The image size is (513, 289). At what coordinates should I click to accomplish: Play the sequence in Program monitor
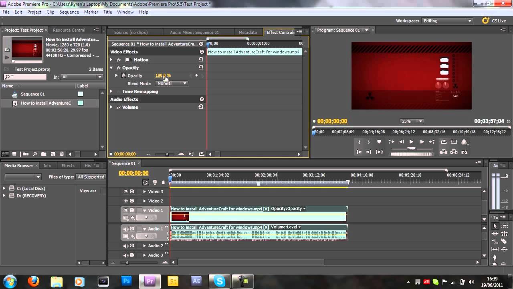point(412,142)
